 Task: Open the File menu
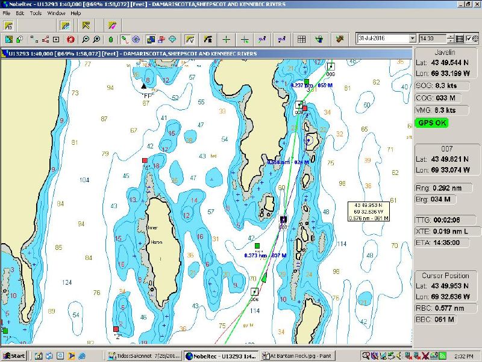click(x=6, y=13)
